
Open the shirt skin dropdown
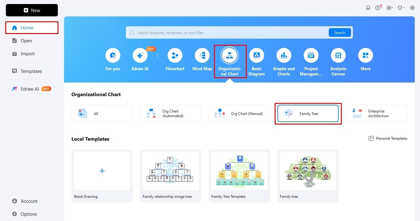(401, 8)
